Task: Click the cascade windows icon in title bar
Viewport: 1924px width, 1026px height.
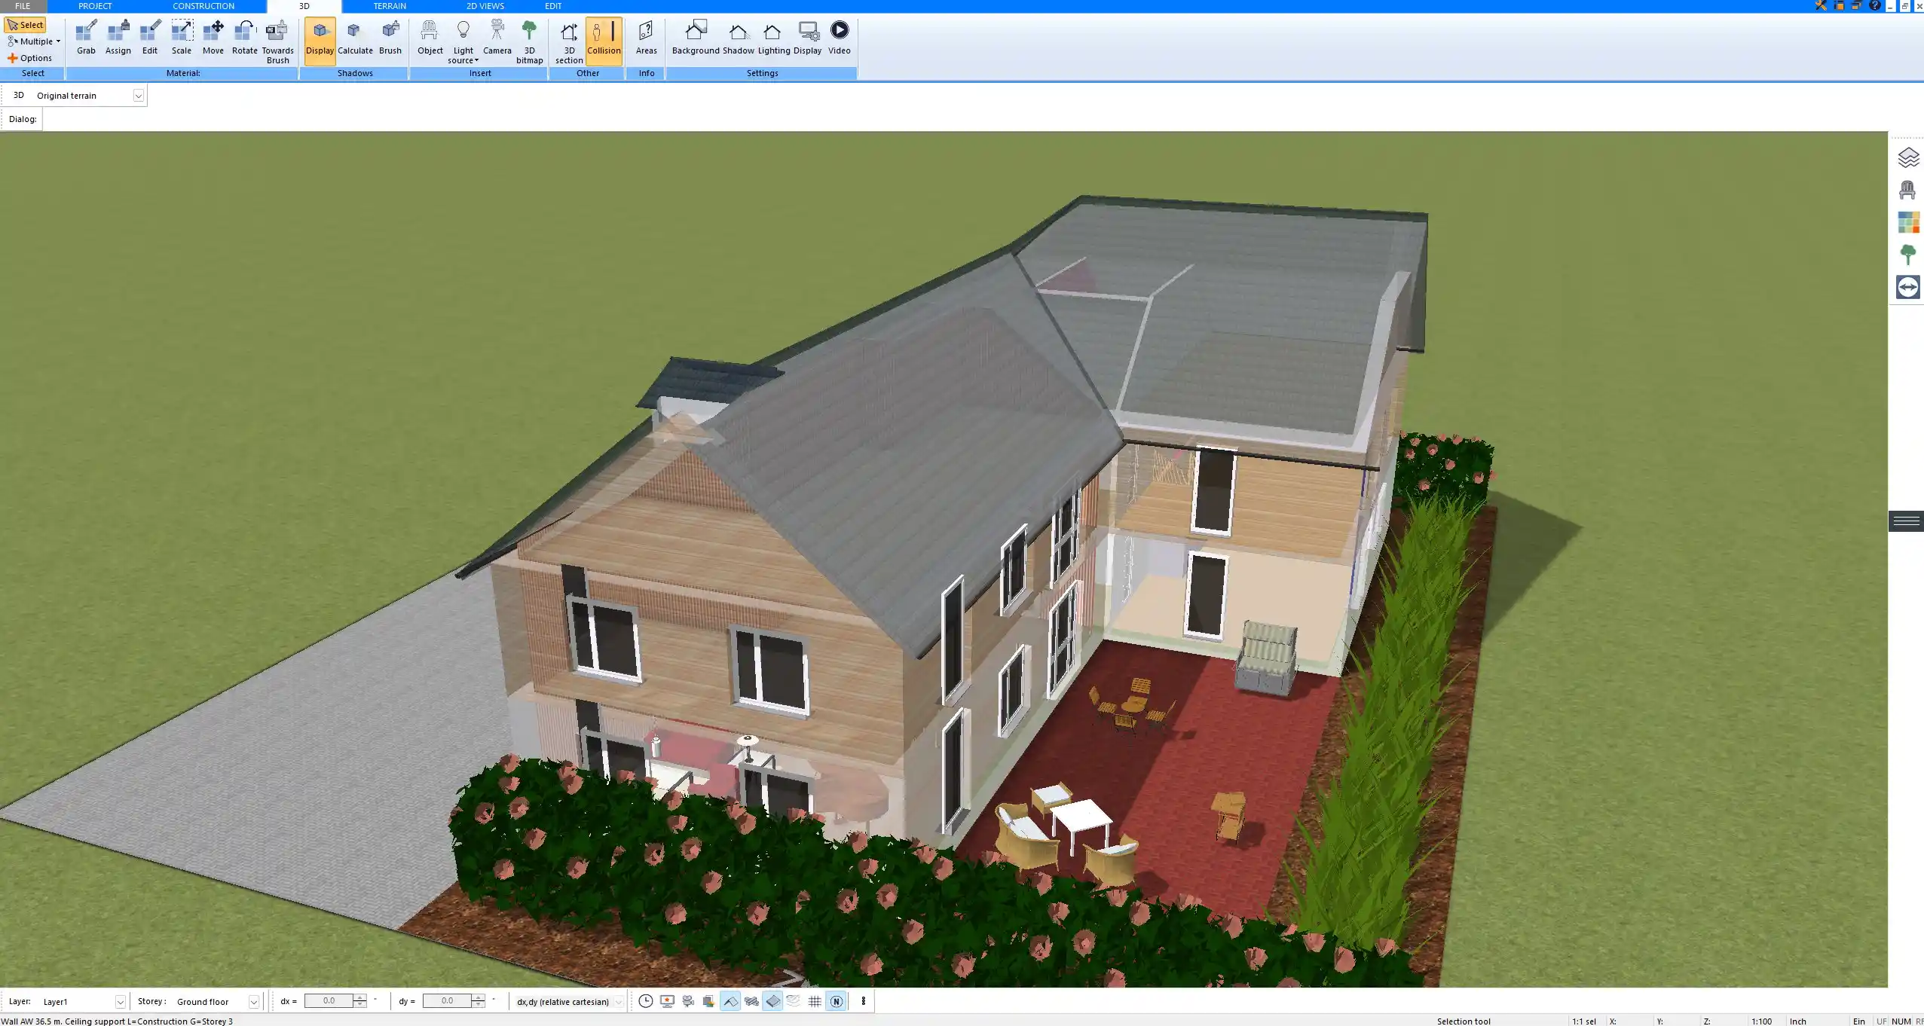Action: click(1857, 5)
